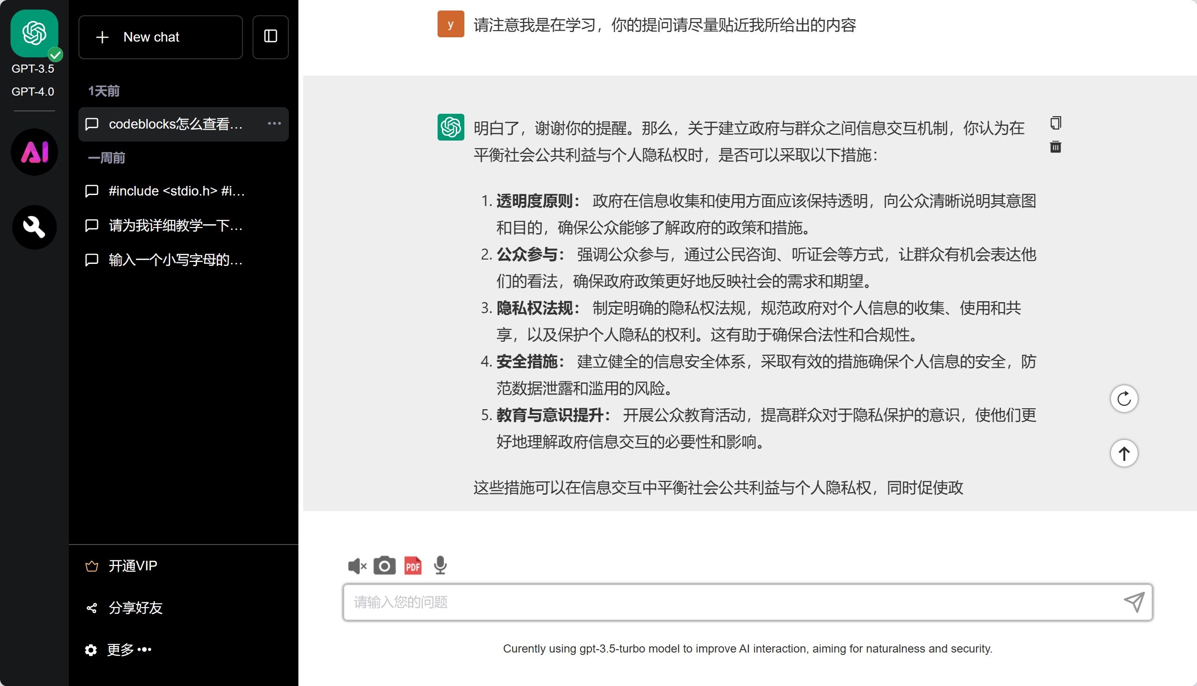The height and width of the screenshot is (686, 1197).
Task: Delete the assistant reply via trash icon
Action: pyautogui.click(x=1055, y=147)
